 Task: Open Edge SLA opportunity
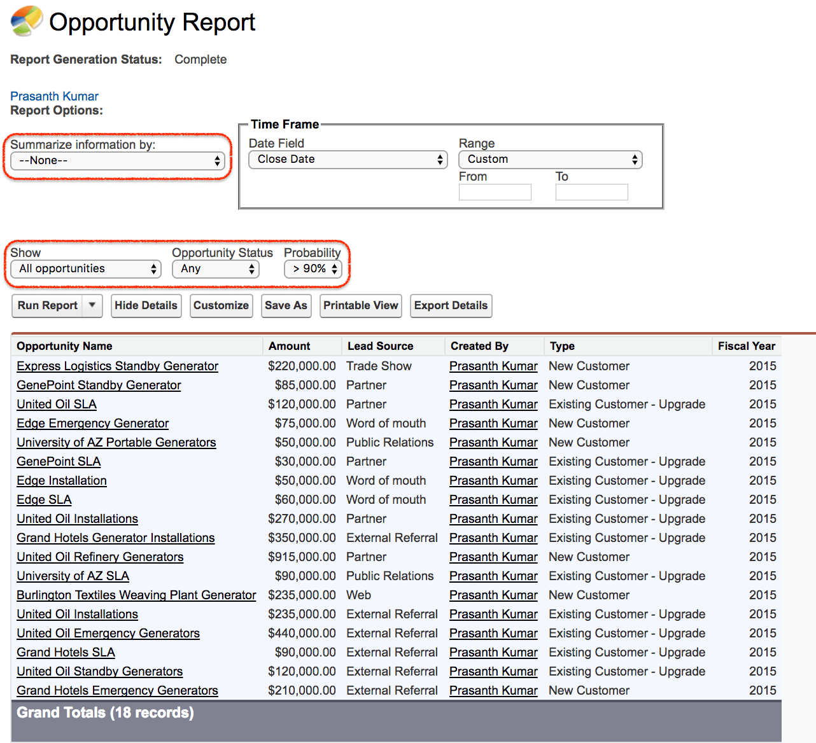[44, 499]
